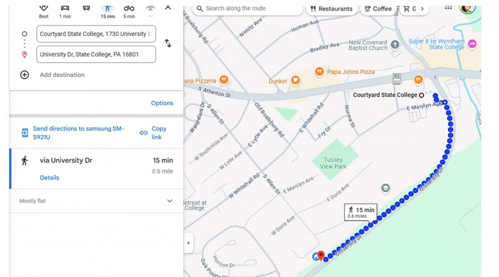
Task: Click the Dunkin' coffee map marker
Action: tap(296, 80)
